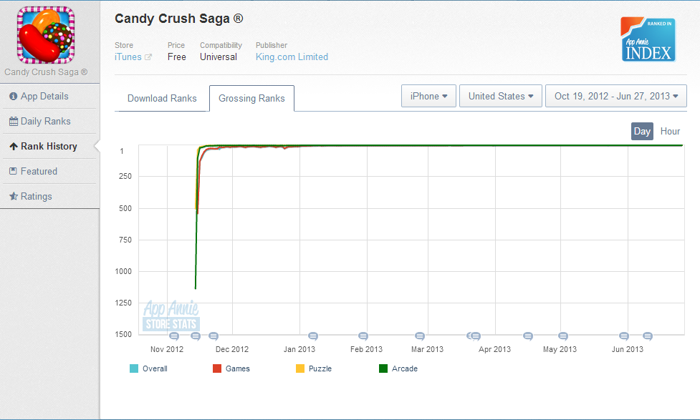Screen dimensions: 700x420
Task: Click the Candy Crush Saga app icon
Action: click(46, 35)
